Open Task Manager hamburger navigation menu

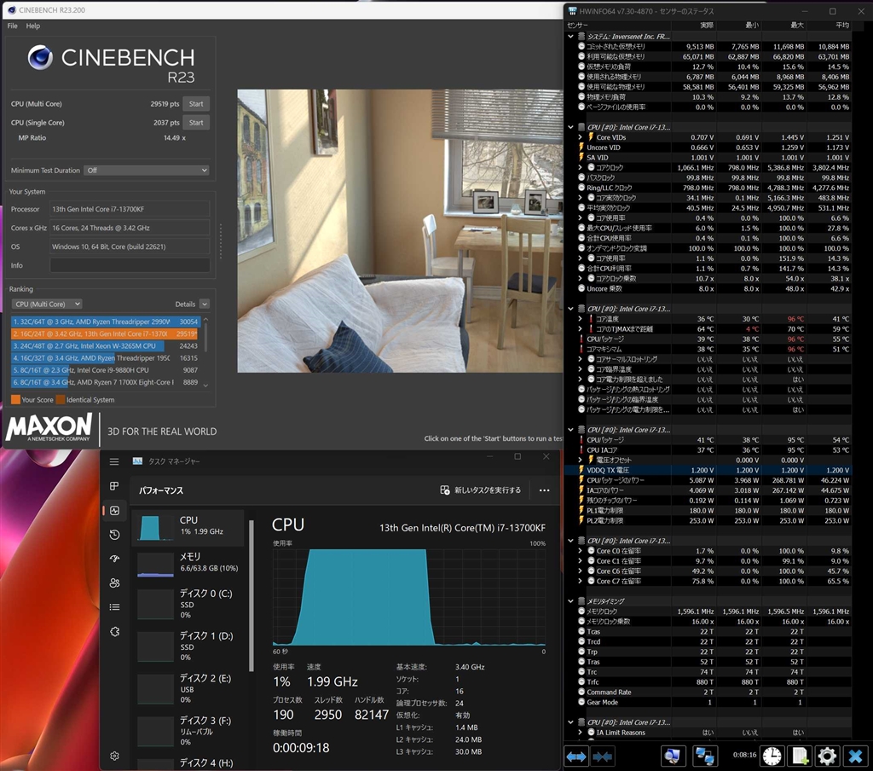point(114,461)
